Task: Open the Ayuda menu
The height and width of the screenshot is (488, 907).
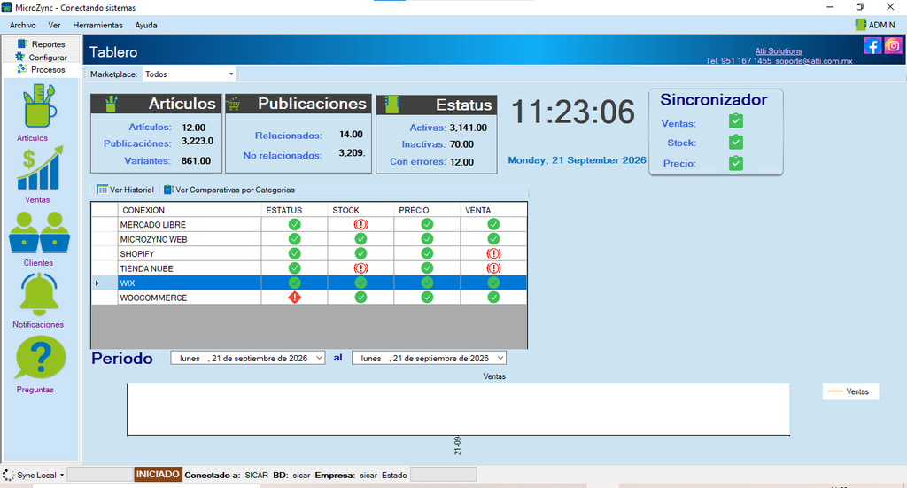Action: 146,25
